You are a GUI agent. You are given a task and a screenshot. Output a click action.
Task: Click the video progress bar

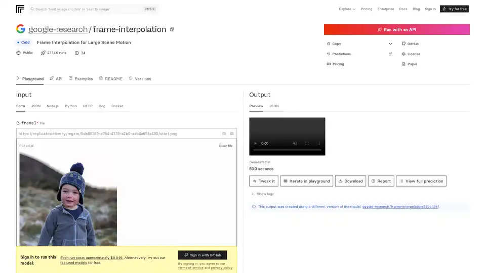(287, 150)
